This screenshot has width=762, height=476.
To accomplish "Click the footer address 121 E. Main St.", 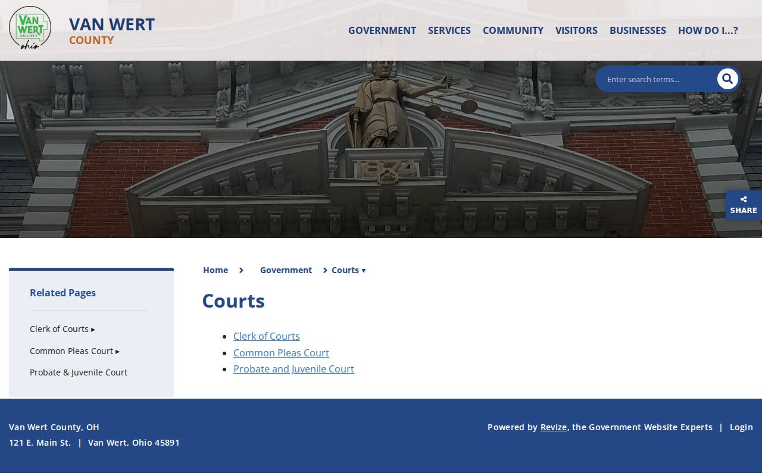I will click(x=40, y=443).
